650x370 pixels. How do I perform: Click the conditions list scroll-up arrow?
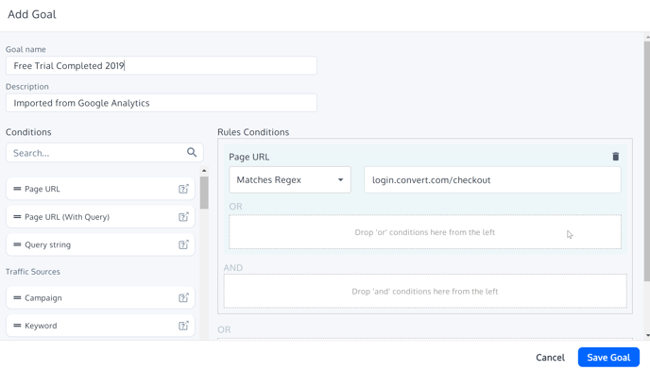coord(204,171)
